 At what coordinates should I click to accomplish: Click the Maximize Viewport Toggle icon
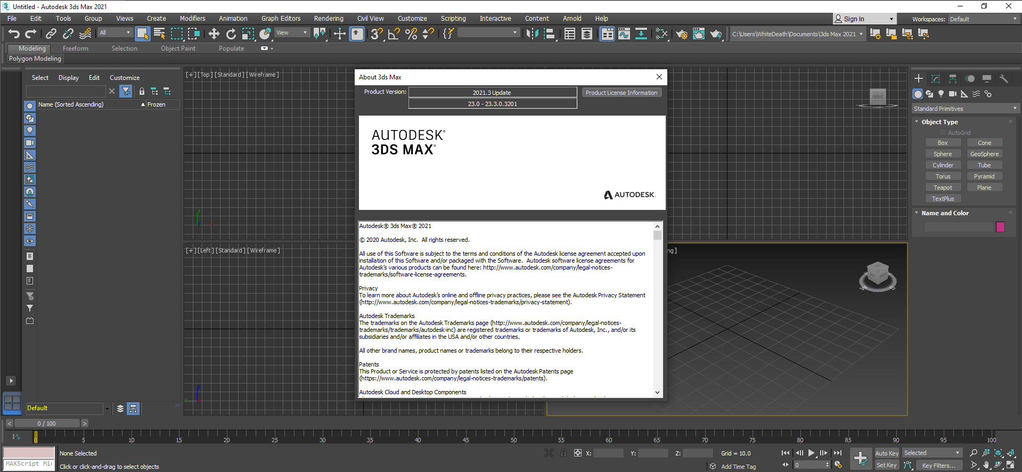[1011, 465]
